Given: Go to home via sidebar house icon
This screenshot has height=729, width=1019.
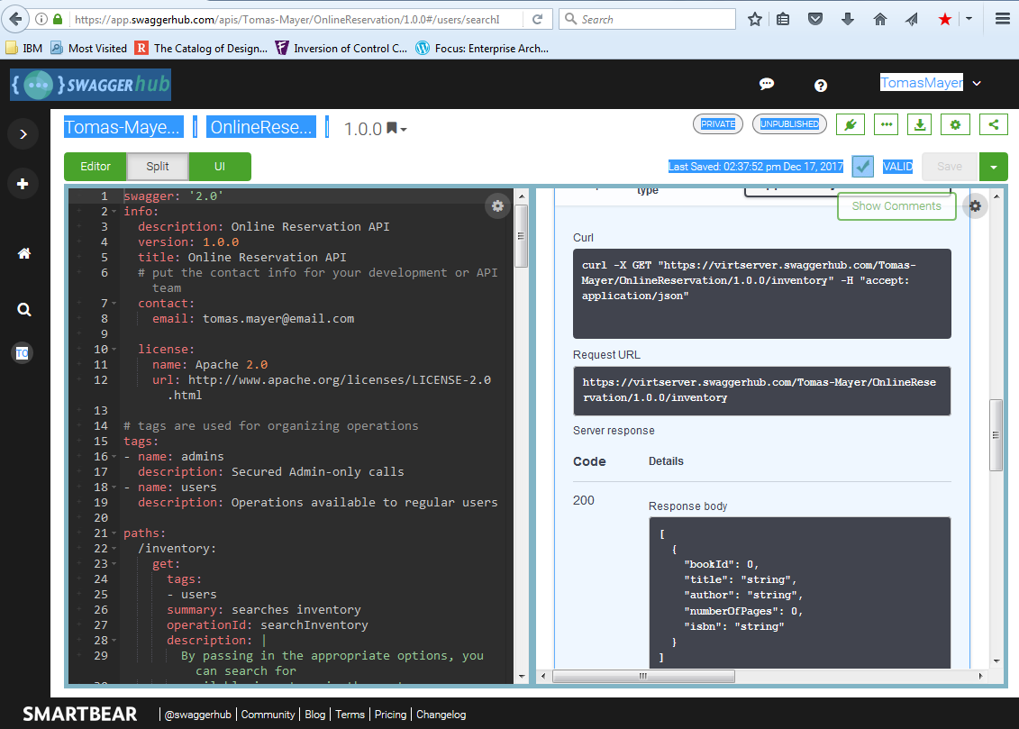Looking at the screenshot, I should (x=24, y=254).
